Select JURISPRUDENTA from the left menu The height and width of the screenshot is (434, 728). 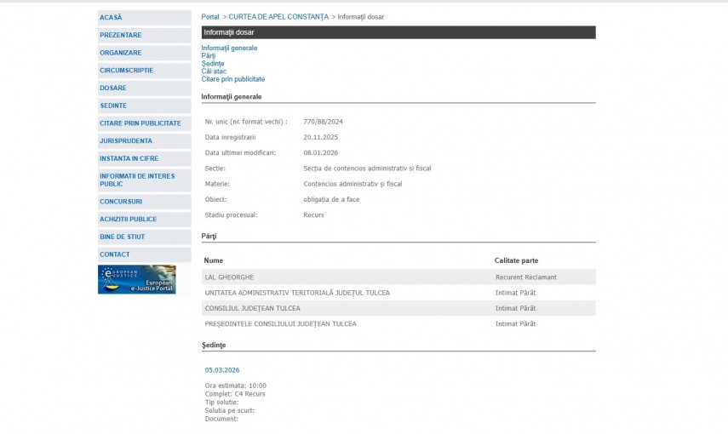tap(126, 141)
